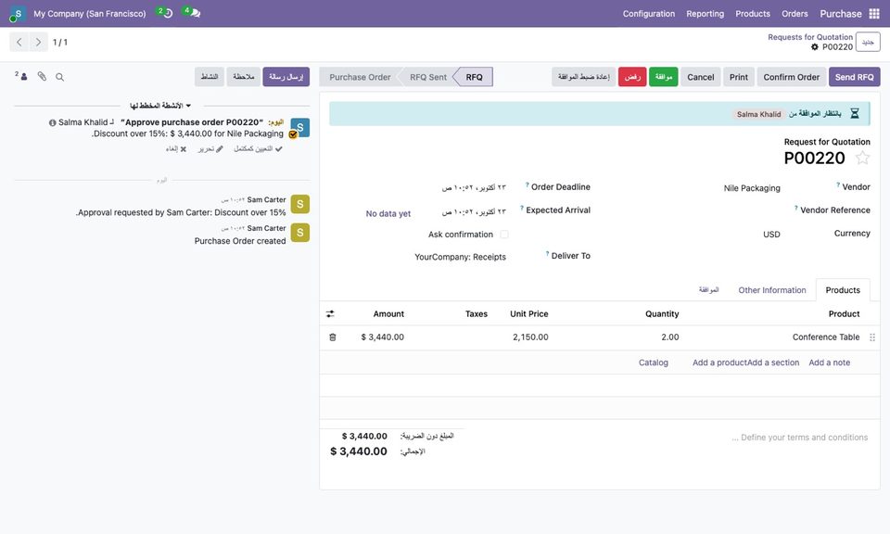
Task: Click the activity button in chatter
Action: tap(210, 77)
